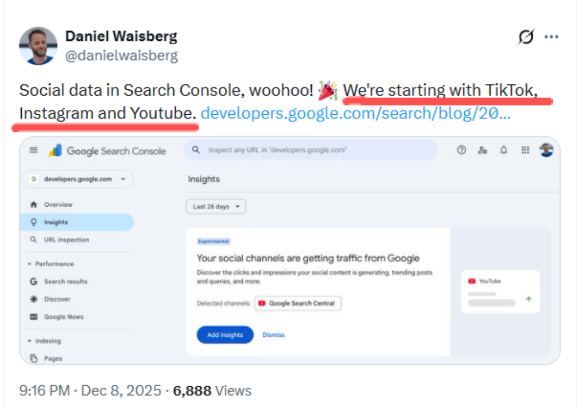Open the tweet's more options menu
Screen dimensions: 588x408
[x=551, y=37]
